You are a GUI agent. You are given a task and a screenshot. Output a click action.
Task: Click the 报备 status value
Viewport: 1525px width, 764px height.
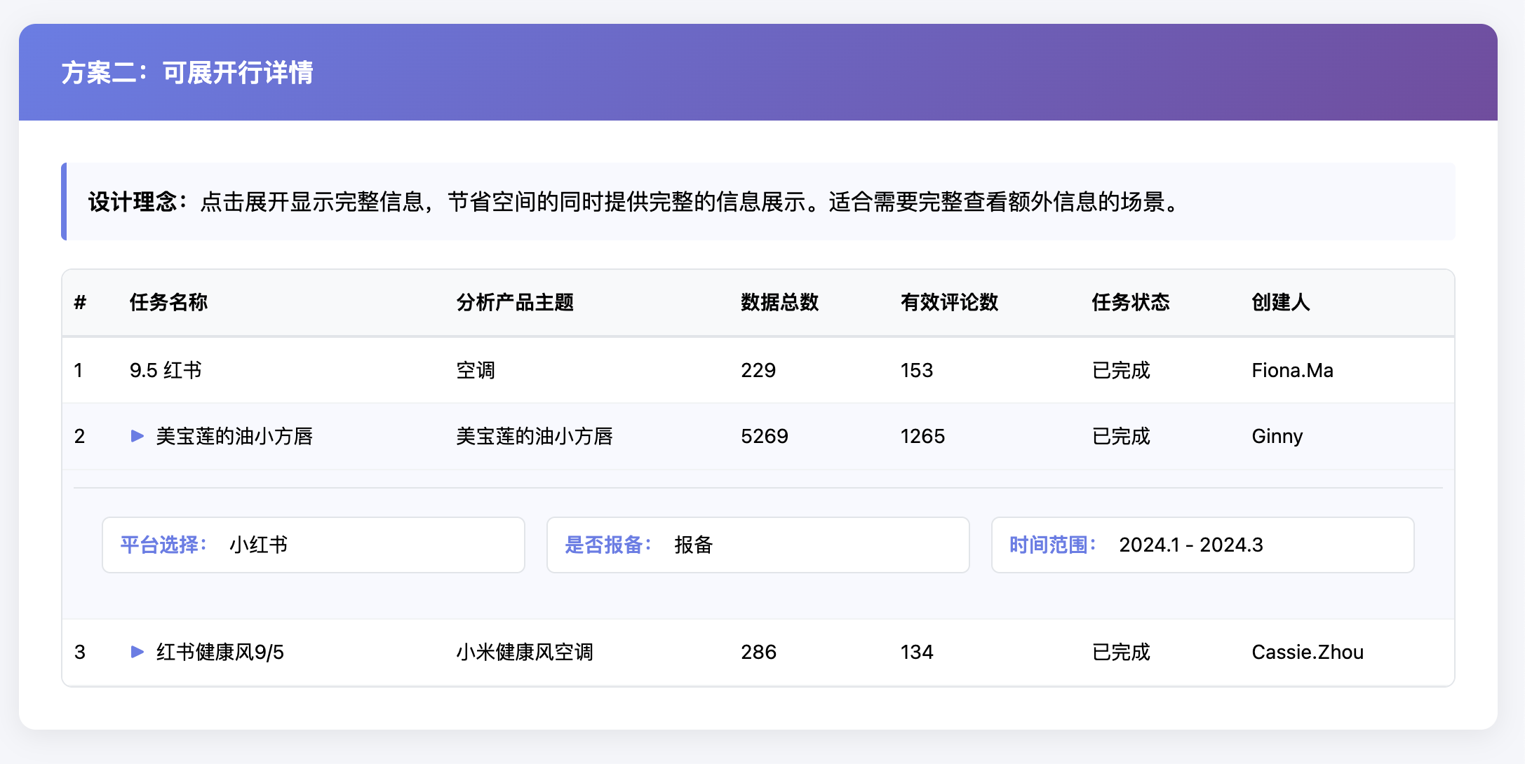692,545
